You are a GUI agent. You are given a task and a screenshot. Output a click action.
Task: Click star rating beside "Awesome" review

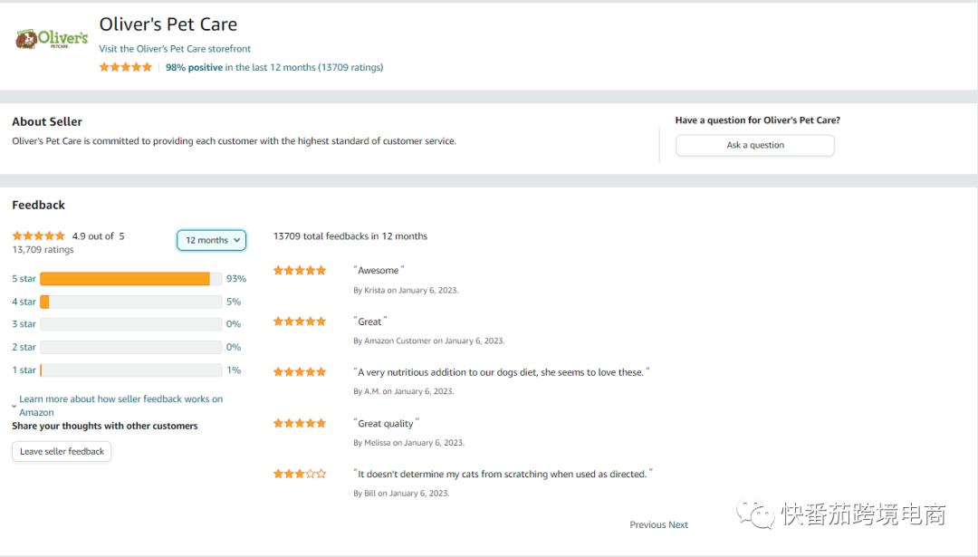(300, 270)
